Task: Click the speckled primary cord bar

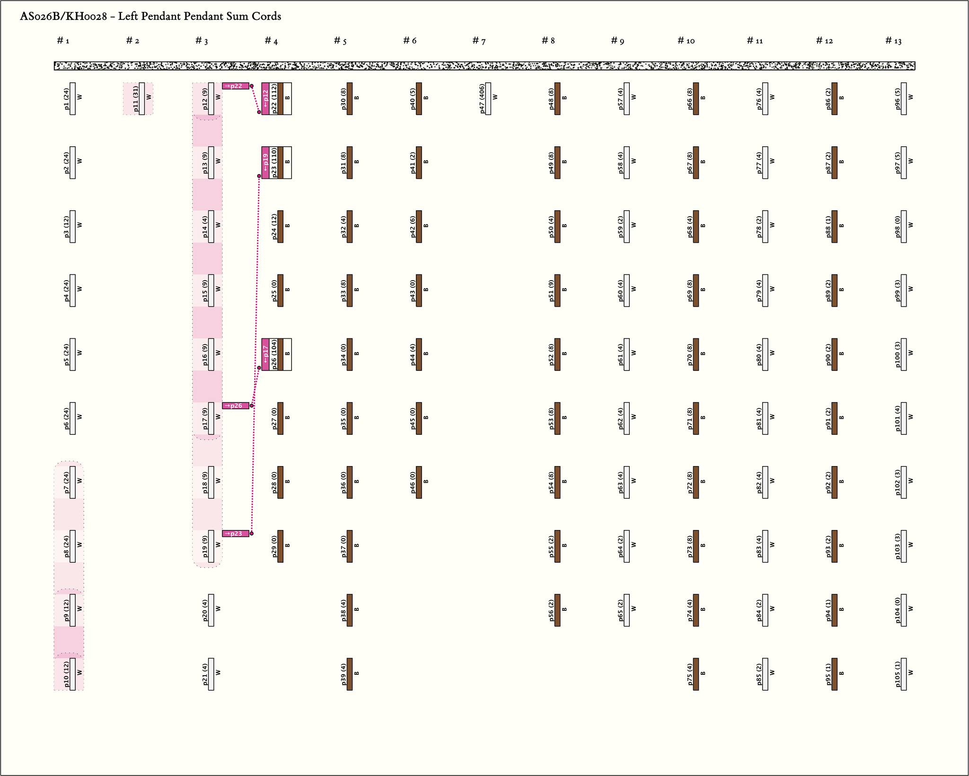Action: pyautogui.click(x=484, y=66)
